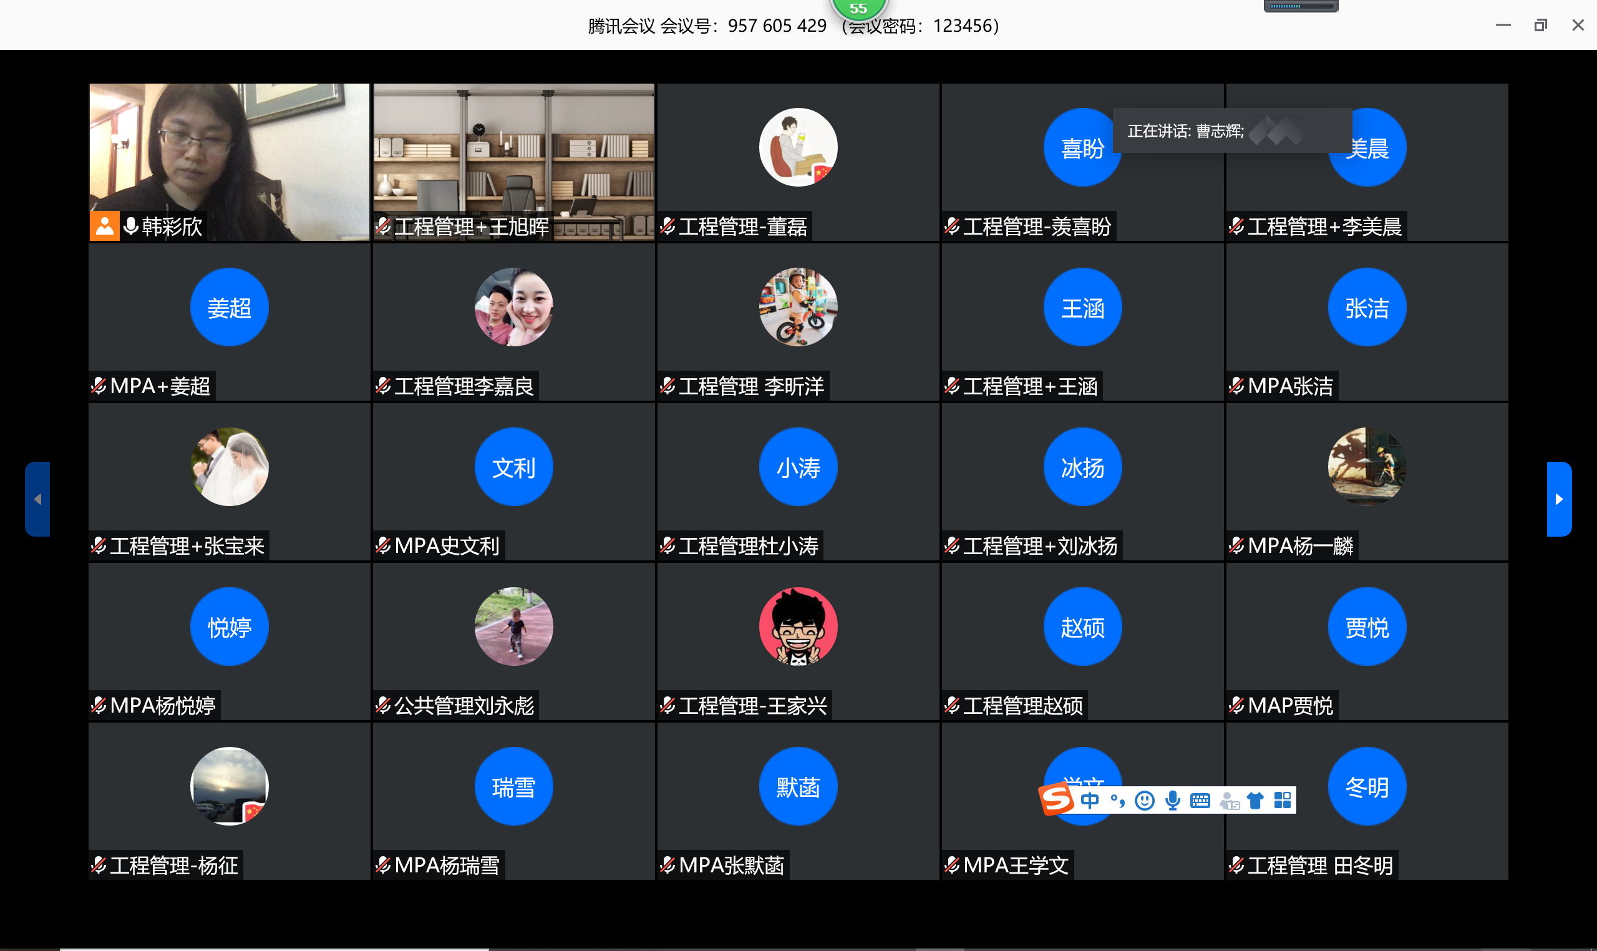Click the 姜超 avatar circle
This screenshot has width=1597, height=951.
[229, 307]
